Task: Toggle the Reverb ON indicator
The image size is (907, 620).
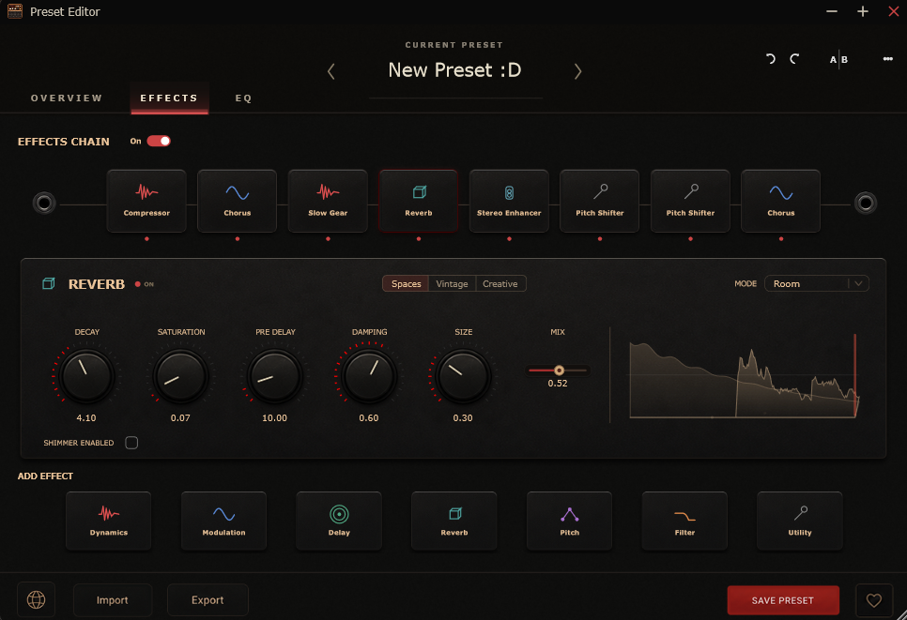Action: (x=144, y=284)
